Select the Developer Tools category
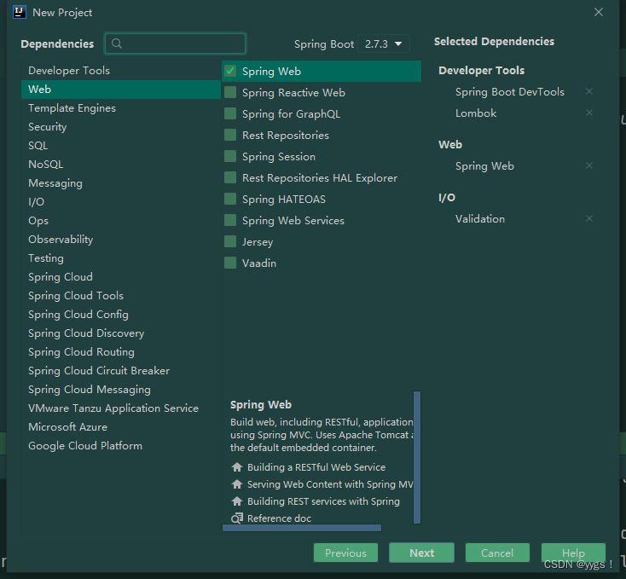626x579 pixels. [121, 71]
